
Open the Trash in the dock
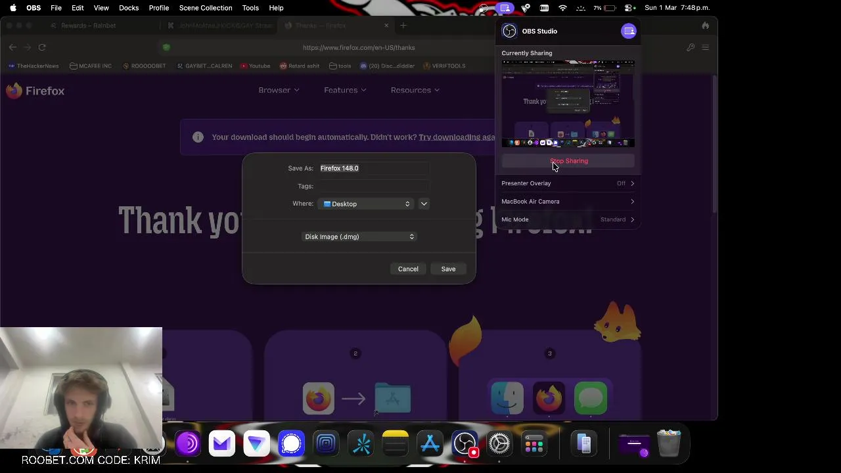[669, 444]
